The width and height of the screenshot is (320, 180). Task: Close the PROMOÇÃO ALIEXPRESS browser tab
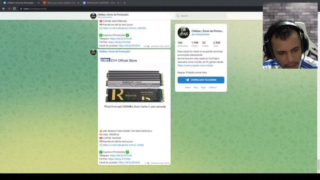pos(118,3)
